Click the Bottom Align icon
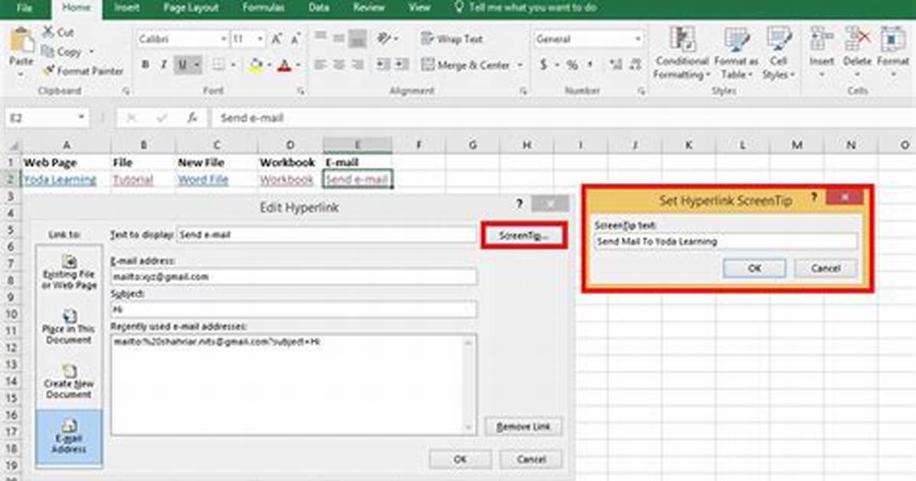The height and width of the screenshot is (481, 916). point(358,38)
